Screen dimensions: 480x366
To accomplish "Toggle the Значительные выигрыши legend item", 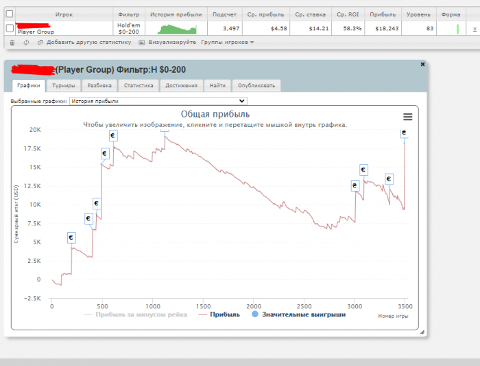I will coord(298,314).
